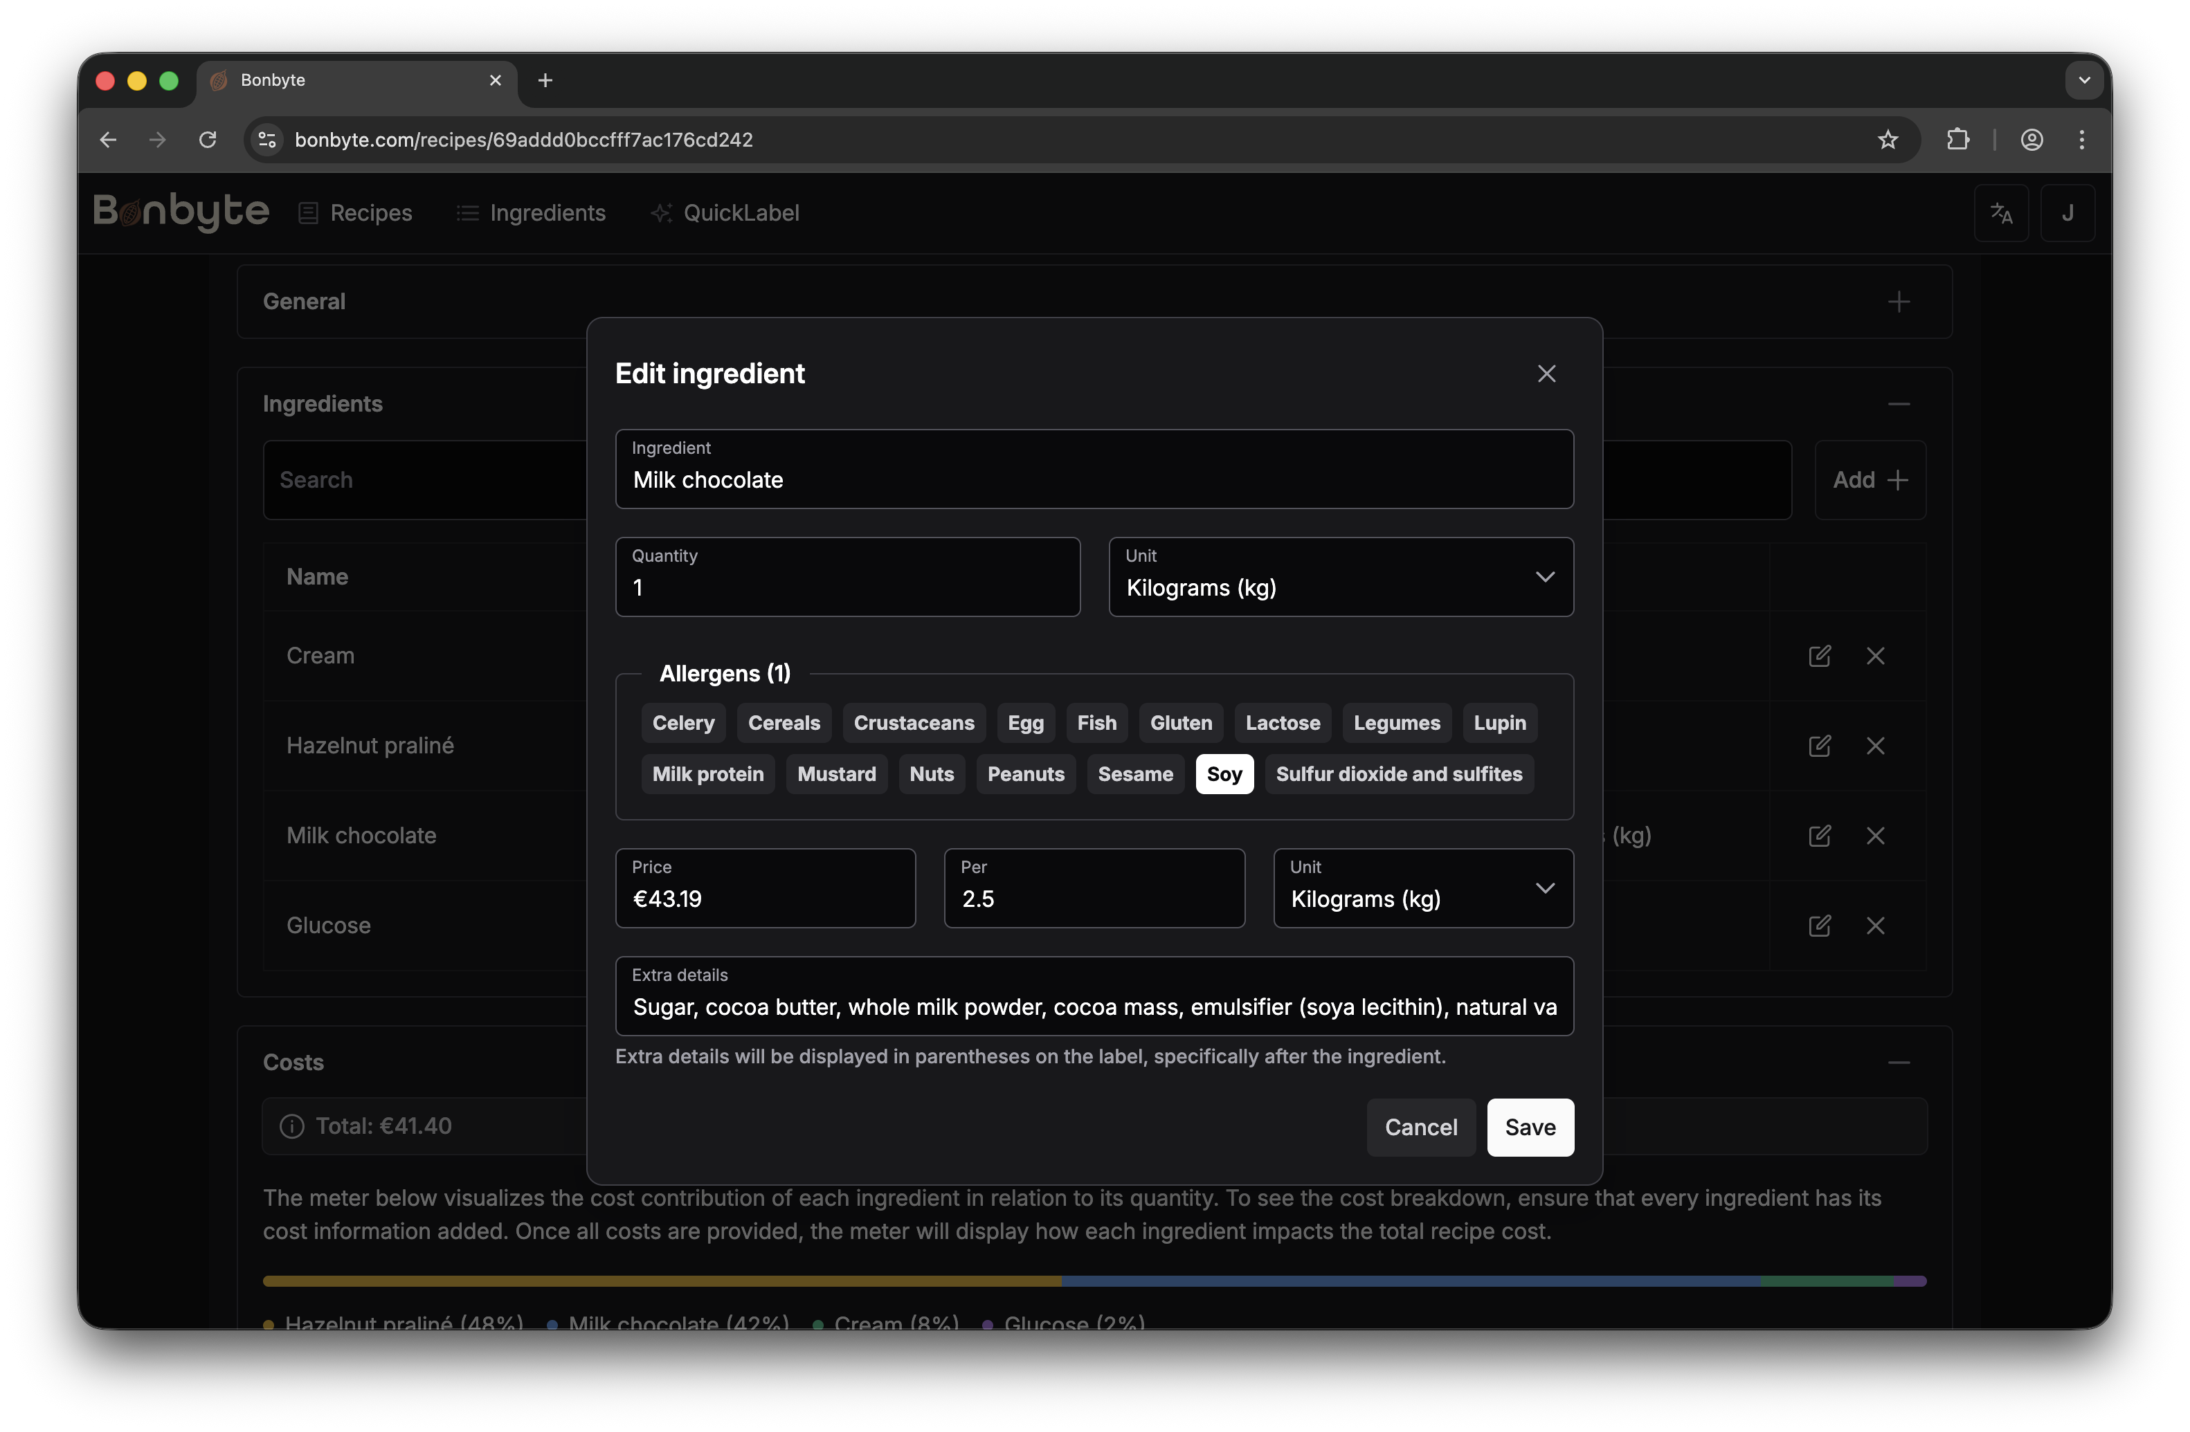The width and height of the screenshot is (2190, 1432).
Task: Deselect the Soy allergen chip
Action: coord(1223,774)
